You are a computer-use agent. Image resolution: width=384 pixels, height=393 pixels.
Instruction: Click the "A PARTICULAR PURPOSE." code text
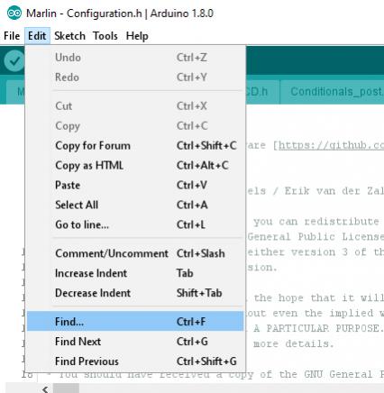point(318,328)
